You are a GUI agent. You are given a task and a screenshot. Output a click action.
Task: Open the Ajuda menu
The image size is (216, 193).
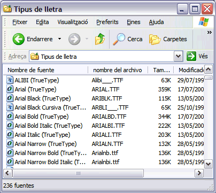156,22
